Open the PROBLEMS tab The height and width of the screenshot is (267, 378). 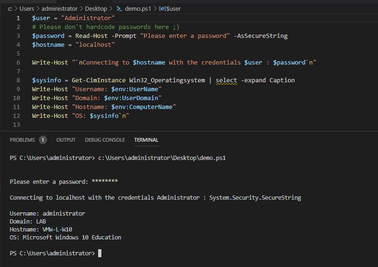point(22,140)
